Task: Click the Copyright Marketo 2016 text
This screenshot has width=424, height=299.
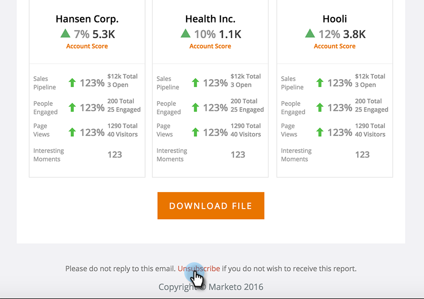Action: click(x=211, y=287)
